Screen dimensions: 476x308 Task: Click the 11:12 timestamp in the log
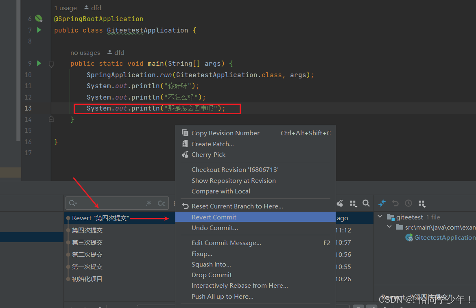coord(343,230)
